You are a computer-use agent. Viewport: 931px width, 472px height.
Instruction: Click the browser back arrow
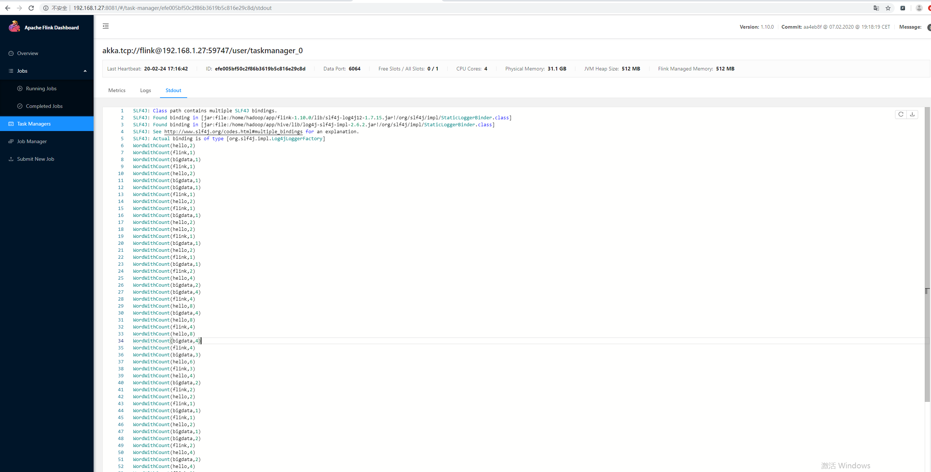[8, 8]
